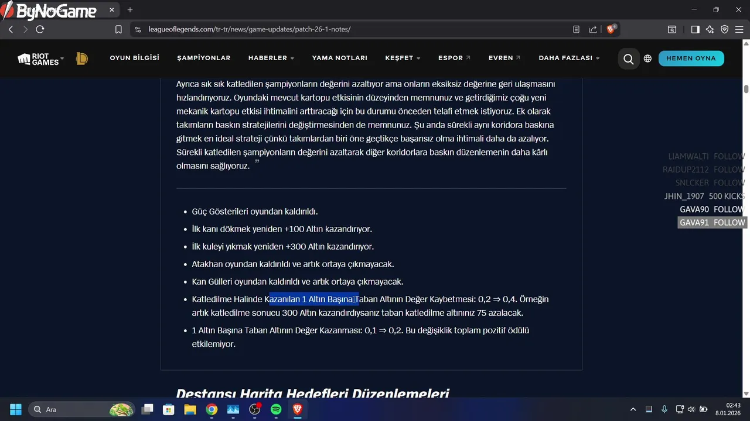
Task: Bookmark this page with bookmark icon
Action: tap(118, 29)
